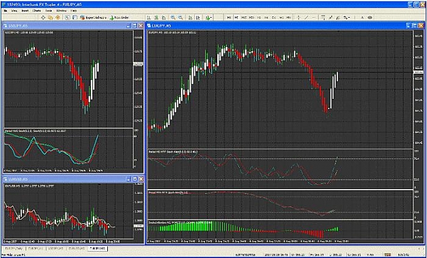Viewport: 427px width, 258px height.
Task: Switch to the second chart tab at bottom
Action: [x=35, y=248]
